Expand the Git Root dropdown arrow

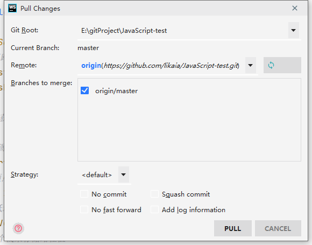coord(294,30)
